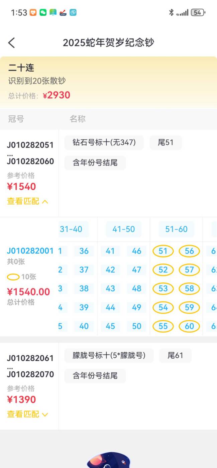Tap the yellow oval legend icon beside 10张
Viewport: 217px width, 468px height.
[13, 277]
